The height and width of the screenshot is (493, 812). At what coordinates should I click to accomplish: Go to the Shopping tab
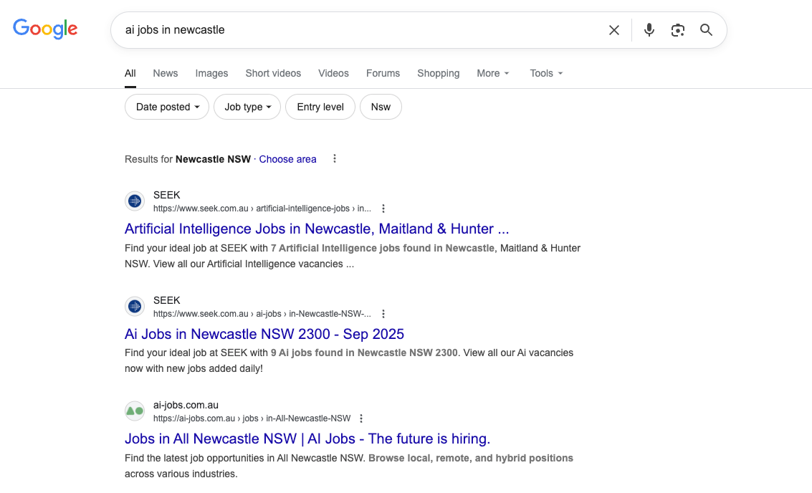click(x=438, y=73)
